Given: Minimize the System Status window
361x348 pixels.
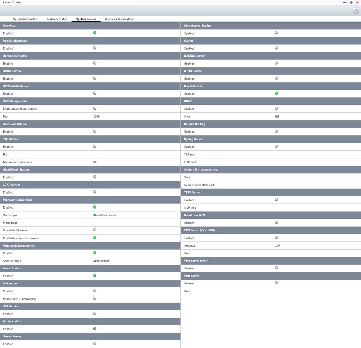Looking at the screenshot, I should [x=345, y=2].
